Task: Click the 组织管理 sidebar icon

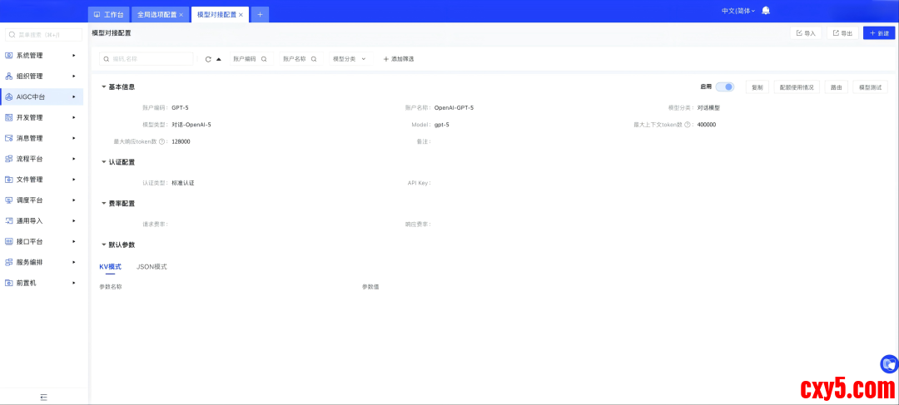Action: coord(8,77)
